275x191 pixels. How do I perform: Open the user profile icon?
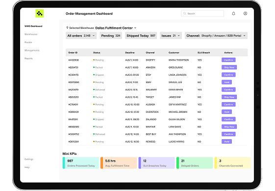point(245,14)
